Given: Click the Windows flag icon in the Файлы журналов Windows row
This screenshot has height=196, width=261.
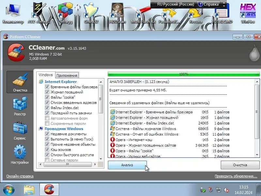Looking at the screenshot, I should coord(113,129).
